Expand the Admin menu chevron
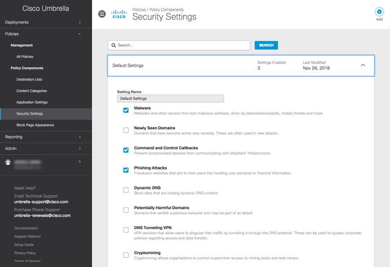Screen dimensions: 390x267 [80, 149]
